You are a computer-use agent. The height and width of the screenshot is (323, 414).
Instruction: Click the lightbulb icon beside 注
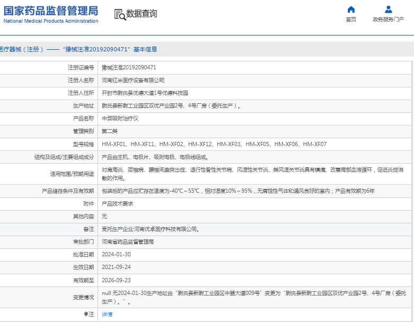(86, 314)
